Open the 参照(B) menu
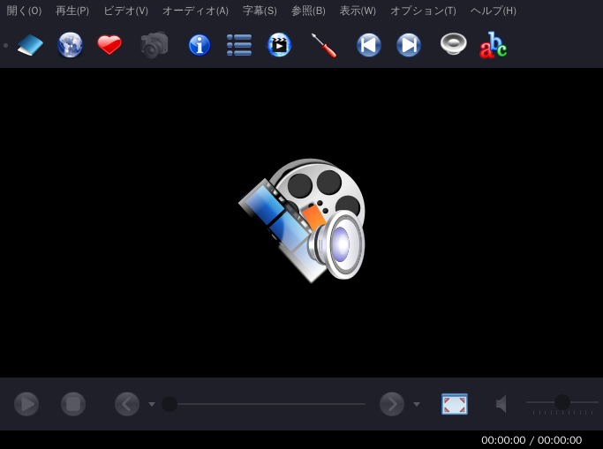Viewport: 603px width, 449px height. [x=308, y=11]
